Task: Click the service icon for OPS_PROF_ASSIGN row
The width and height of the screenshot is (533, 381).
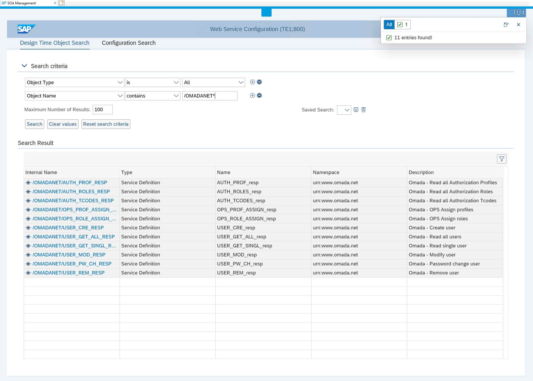Action: [x=28, y=210]
